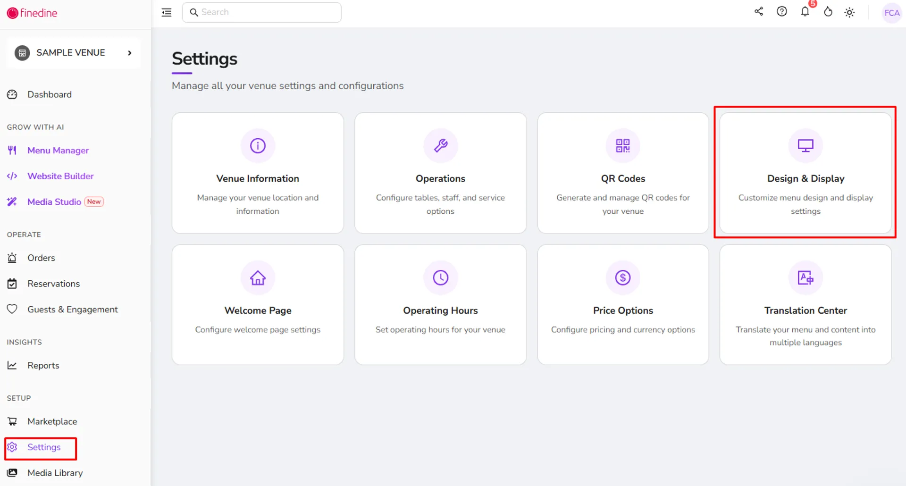The image size is (906, 486).
Task: Focus the Search field
Action: point(261,12)
